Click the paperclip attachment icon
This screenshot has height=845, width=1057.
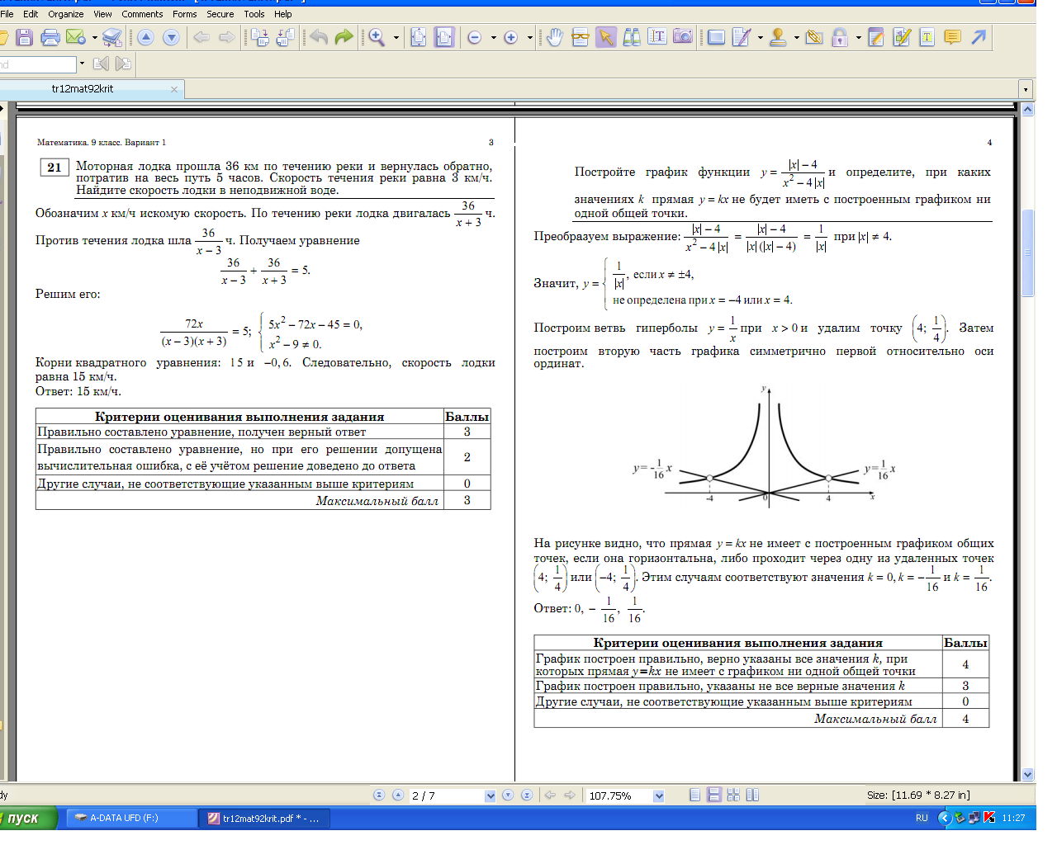tap(814, 37)
